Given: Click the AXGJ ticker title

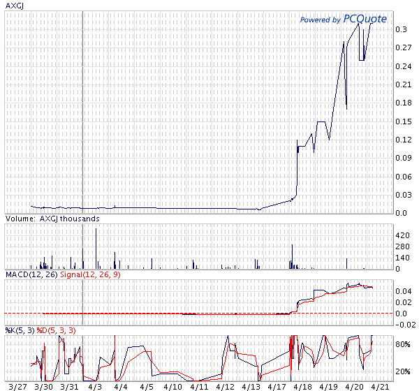Looking at the screenshot, I should (15, 6).
